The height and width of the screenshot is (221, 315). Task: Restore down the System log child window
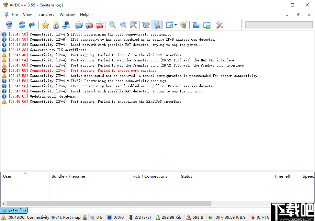(298, 15)
